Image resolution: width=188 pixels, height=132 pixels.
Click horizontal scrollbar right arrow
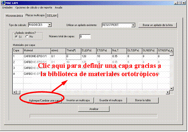tap(168, 92)
